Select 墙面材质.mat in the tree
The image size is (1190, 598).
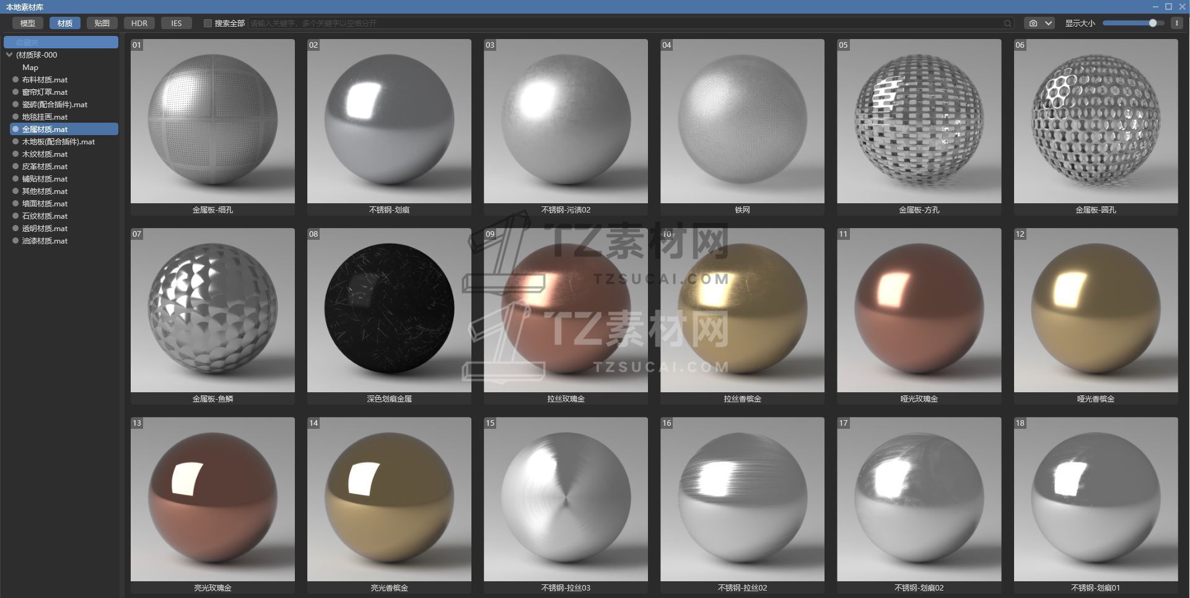click(45, 203)
